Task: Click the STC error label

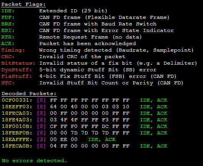Action: coord(8,83)
